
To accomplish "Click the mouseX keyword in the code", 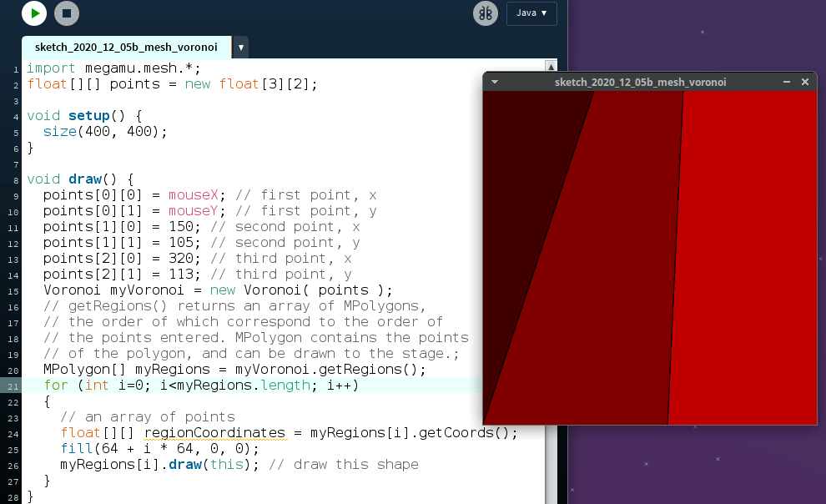I will (x=193, y=194).
